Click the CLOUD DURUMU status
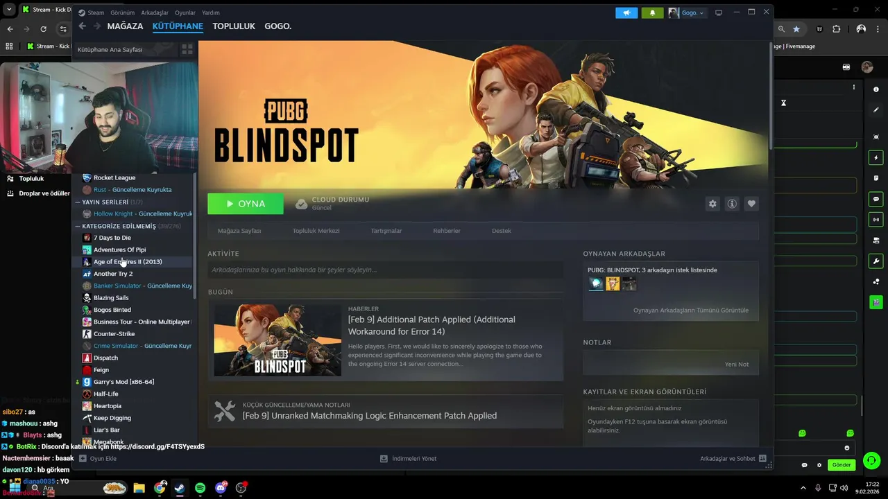Viewport: 888px width, 499px height. pyautogui.click(x=332, y=203)
